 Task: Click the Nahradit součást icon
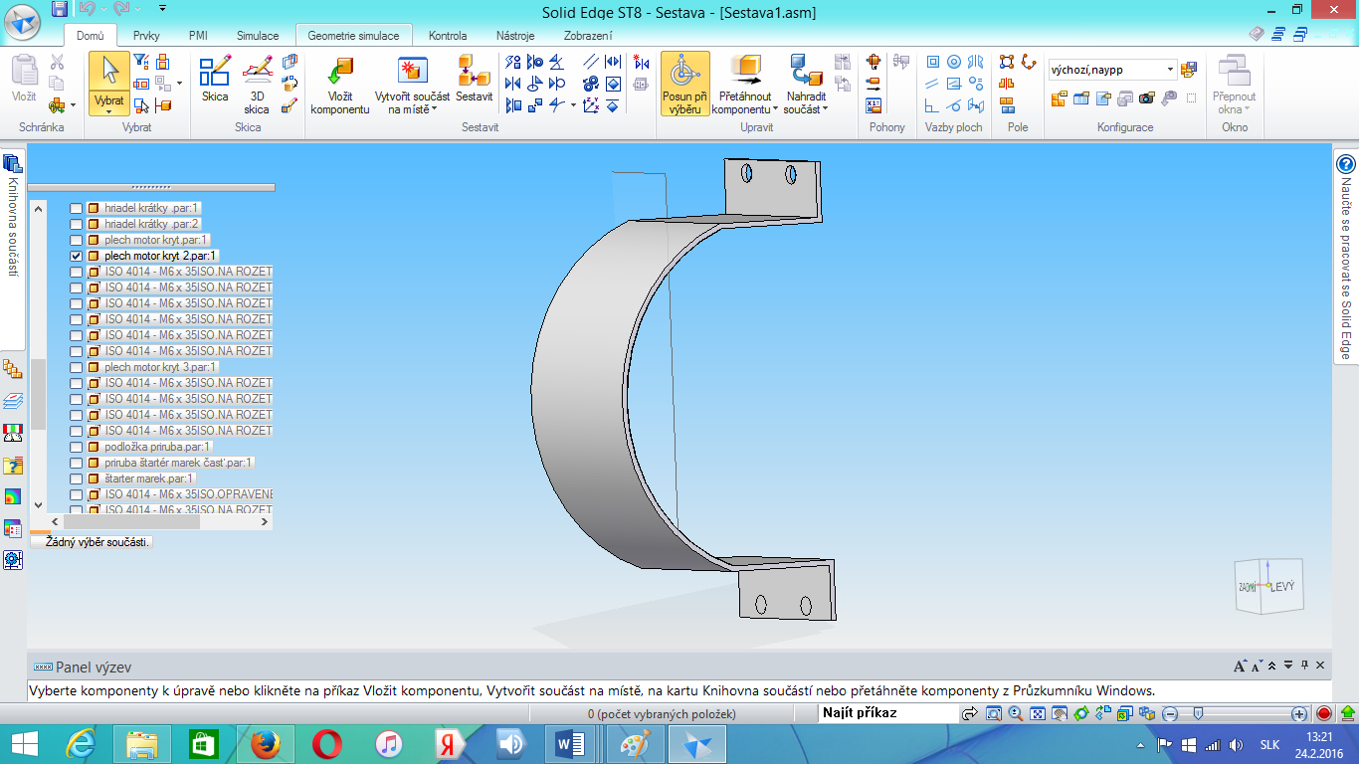click(x=805, y=72)
